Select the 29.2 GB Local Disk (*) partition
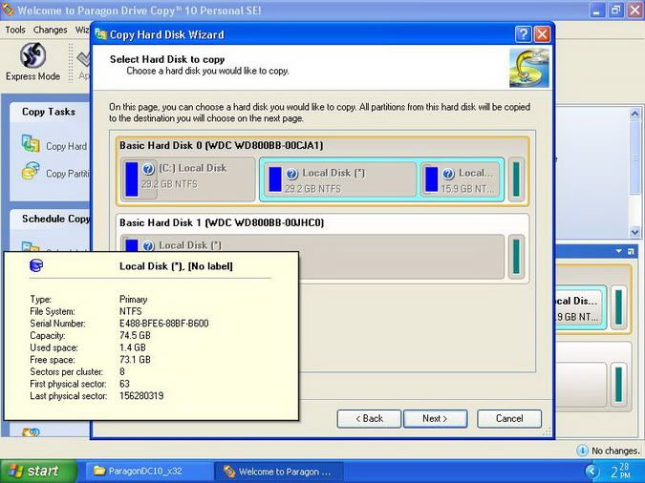The height and width of the screenshot is (483, 645). (x=339, y=180)
